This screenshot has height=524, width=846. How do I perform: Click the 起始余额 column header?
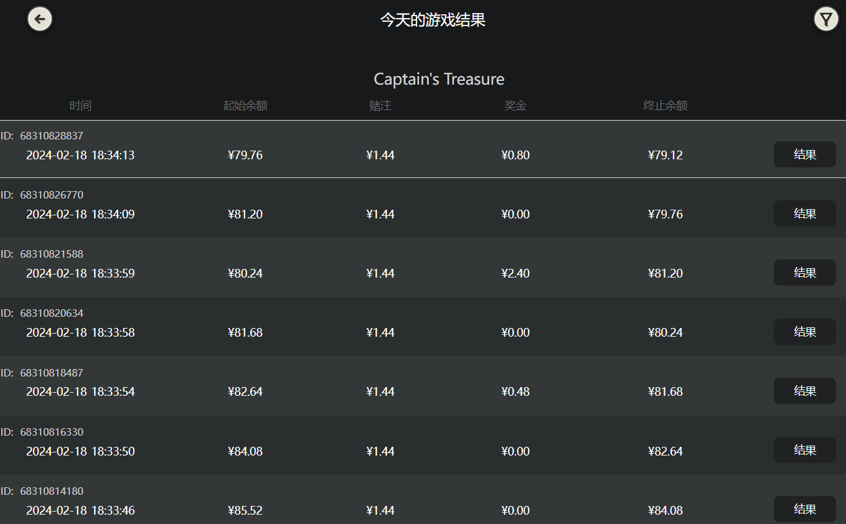[245, 106]
